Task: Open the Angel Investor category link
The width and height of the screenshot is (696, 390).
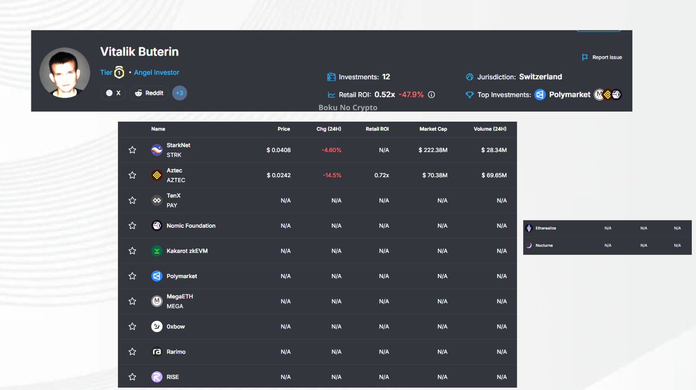Action: tap(157, 72)
